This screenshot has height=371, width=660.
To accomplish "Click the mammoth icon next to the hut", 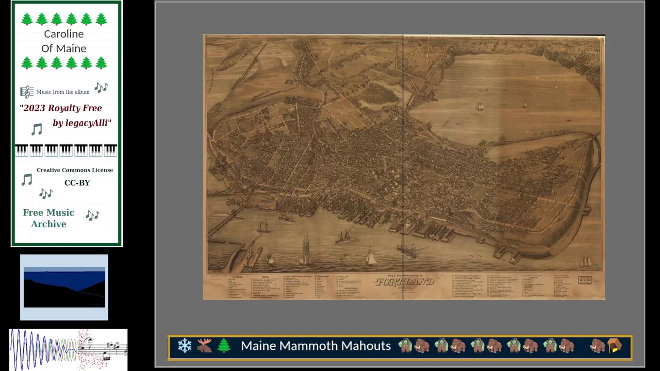I will (x=598, y=346).
